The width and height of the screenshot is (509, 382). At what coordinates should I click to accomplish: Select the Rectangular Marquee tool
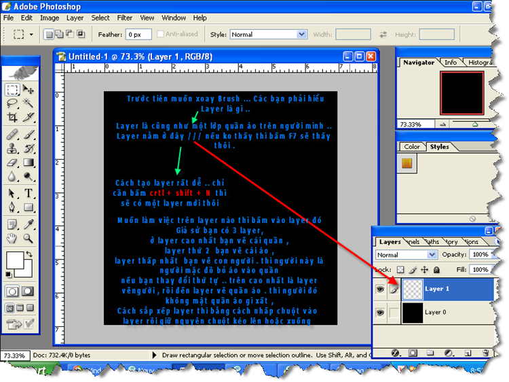[12, 90]
